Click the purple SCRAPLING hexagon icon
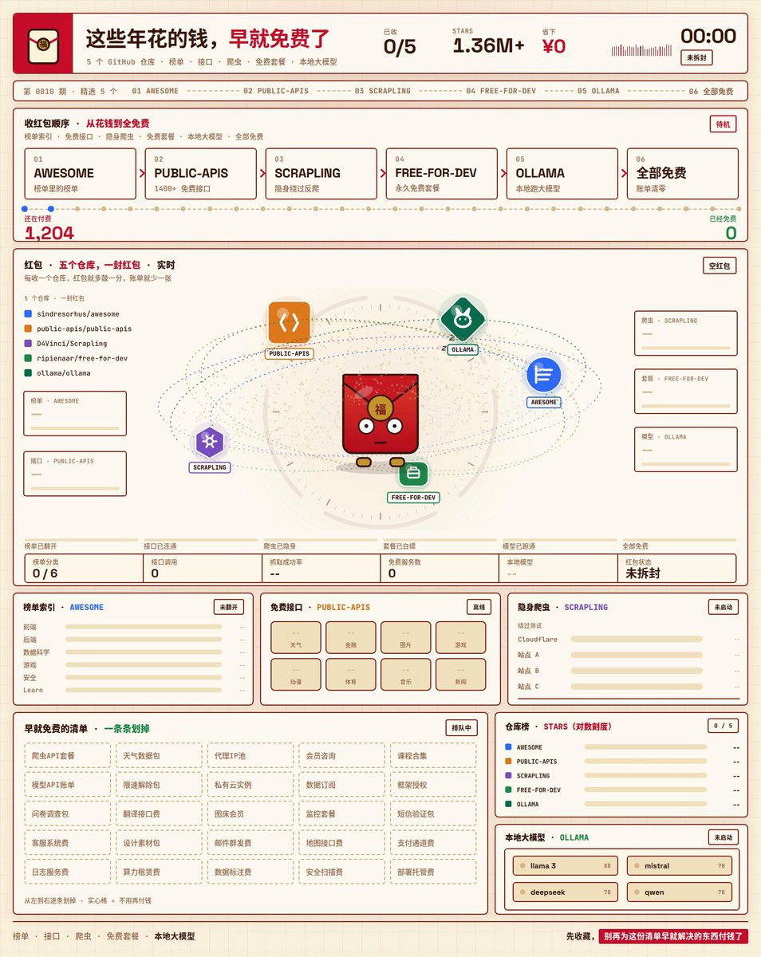Screen dimensions: 761x957 (210, 441)
